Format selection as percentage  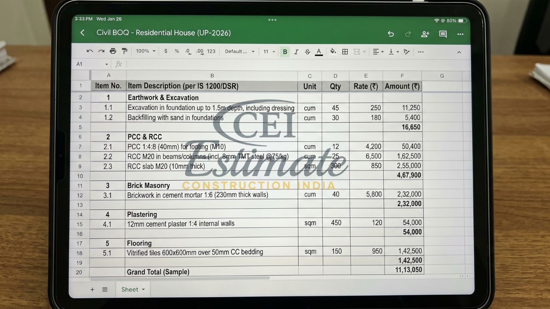176,51
